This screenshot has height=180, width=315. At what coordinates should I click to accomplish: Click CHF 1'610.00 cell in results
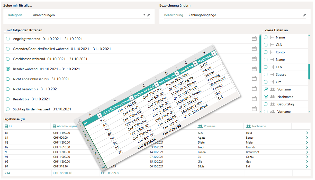tap(61, 147)
